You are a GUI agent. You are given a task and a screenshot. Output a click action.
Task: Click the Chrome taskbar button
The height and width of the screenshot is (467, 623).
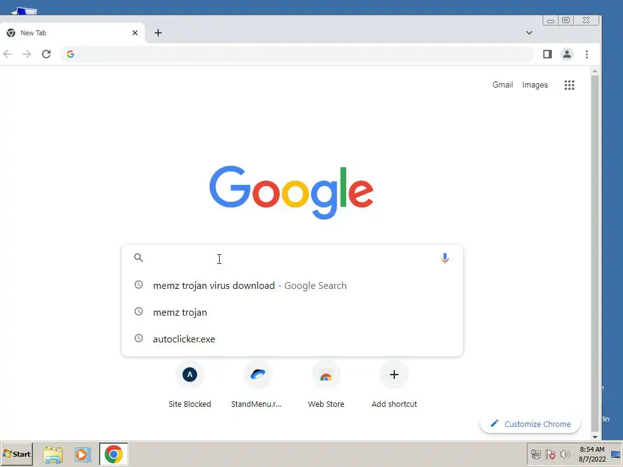(114, 454)
